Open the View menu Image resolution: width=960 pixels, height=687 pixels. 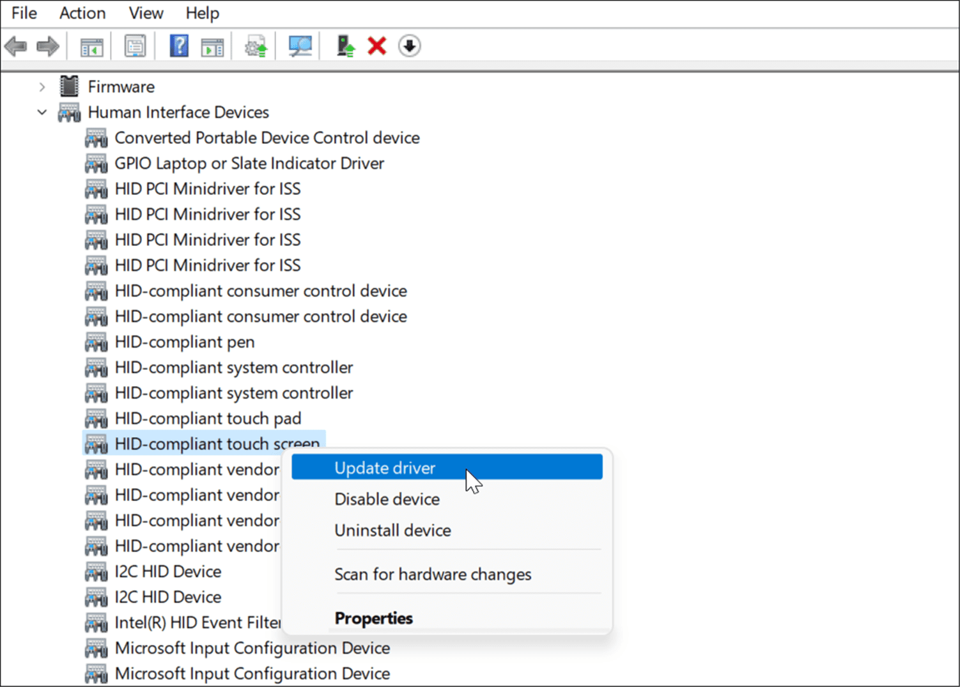(145, 13)
